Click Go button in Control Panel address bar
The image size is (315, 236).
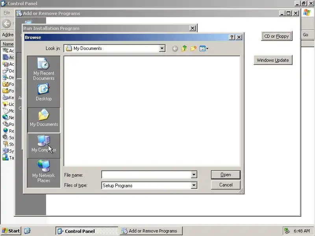[306, 35]
